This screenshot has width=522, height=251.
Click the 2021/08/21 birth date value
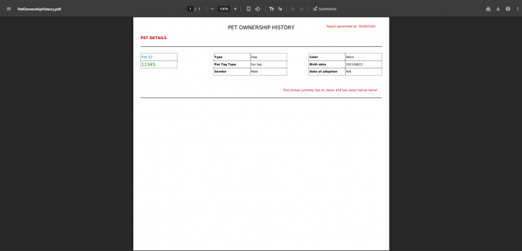(x=363, y=65)
